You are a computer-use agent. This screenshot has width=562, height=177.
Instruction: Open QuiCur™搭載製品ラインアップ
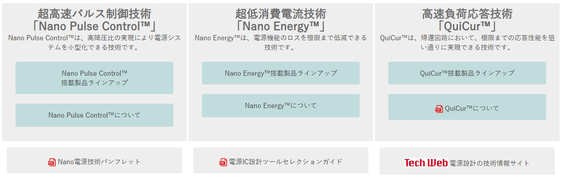[467, 73]
